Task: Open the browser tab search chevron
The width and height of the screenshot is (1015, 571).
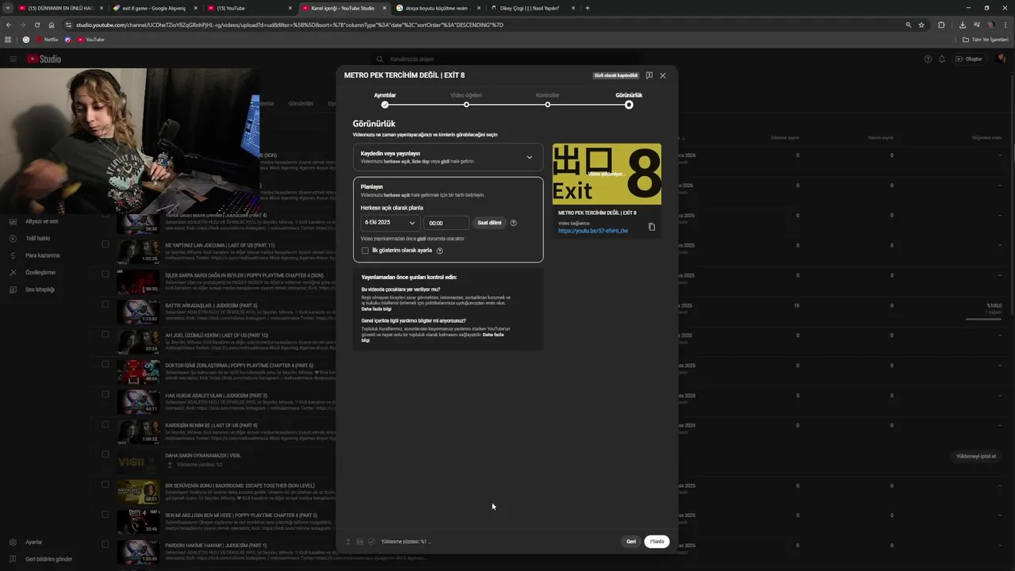Action: tap(8, 8)
